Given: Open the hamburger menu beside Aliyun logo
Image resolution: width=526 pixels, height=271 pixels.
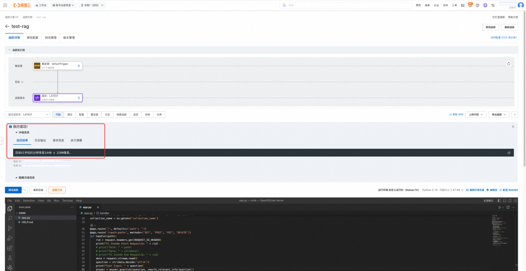Looking at the screenshot, I should (6, 5).
